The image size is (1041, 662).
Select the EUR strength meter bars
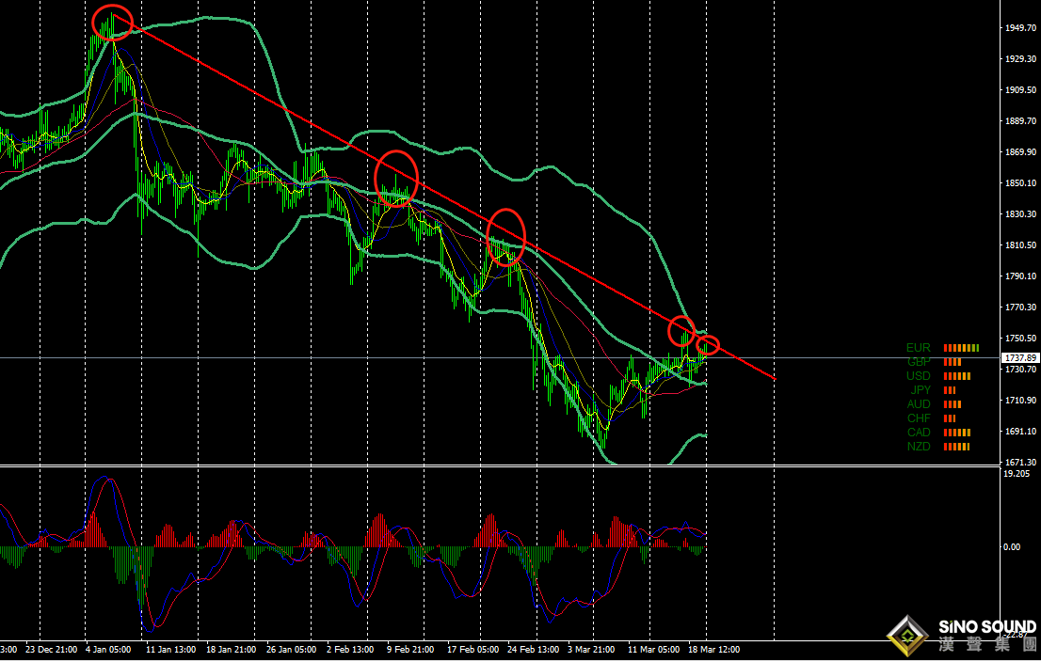pyautogui.click(x=961, y=348)
